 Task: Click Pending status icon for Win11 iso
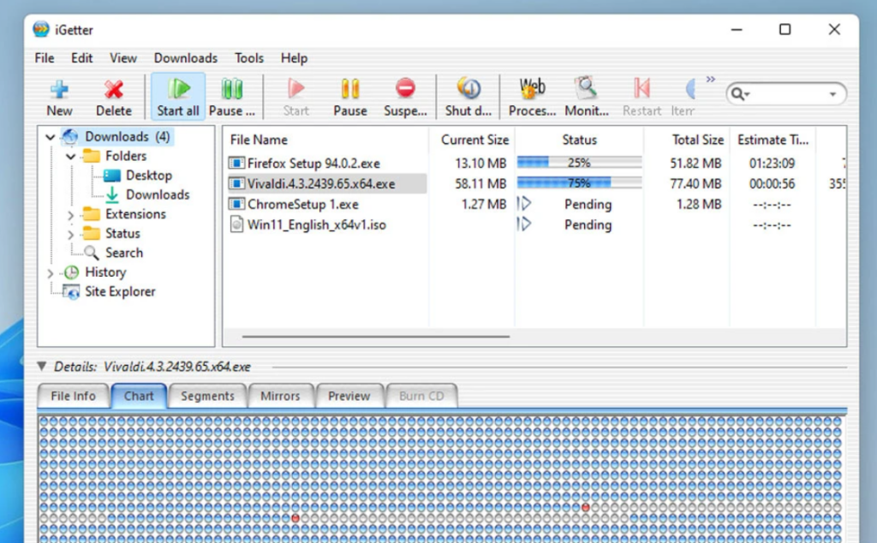(x=524, y=224)
